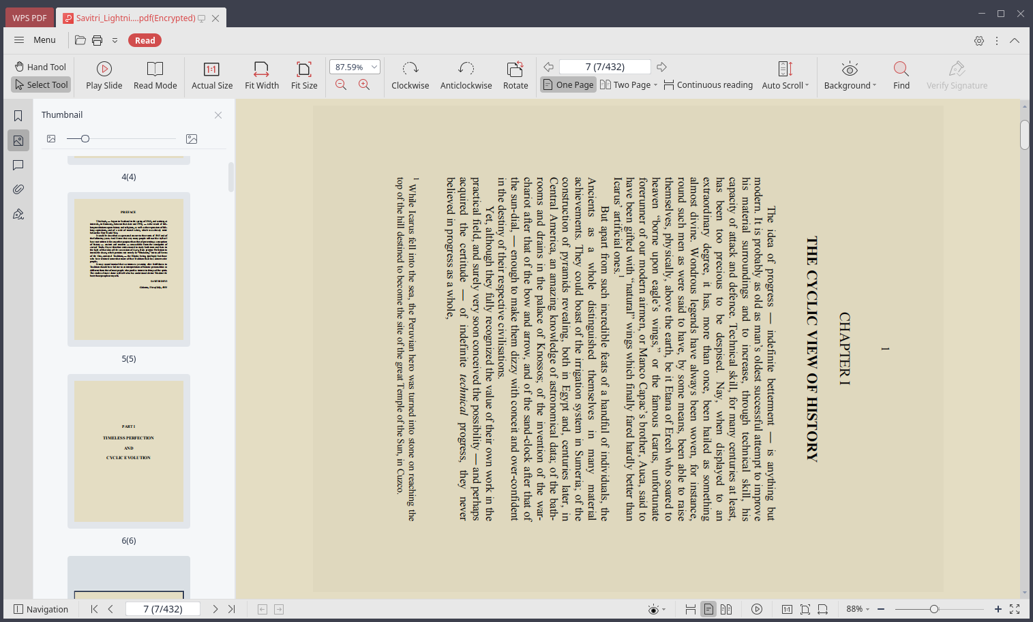Apply Fit Width zoom
Screen dimensions: 1033x622
262,76
